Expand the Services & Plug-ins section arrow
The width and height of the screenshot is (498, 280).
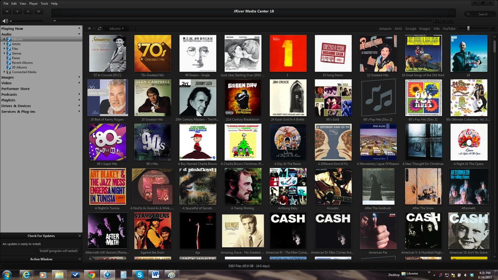pos(79,111)
